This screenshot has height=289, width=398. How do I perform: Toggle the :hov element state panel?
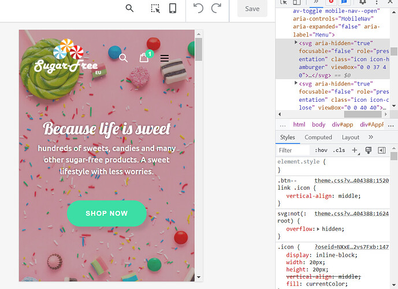point(321,150)
